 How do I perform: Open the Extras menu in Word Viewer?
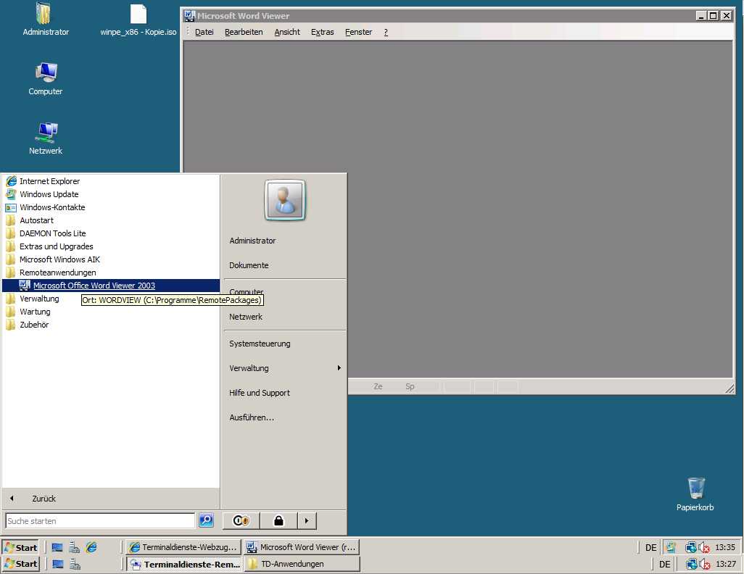pyautogui.click(x=322, y=32)
